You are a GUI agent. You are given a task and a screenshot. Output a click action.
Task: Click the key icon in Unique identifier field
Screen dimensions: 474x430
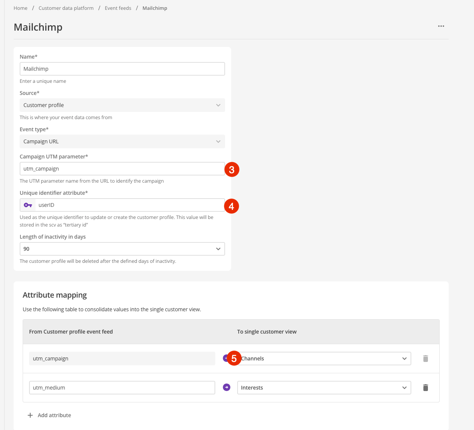(28, 205)
